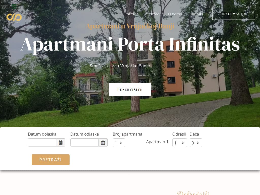This screenshot has height=195, width=260.
Task: Expand the Broj apartmana dropdown
Action: point(119,143)
